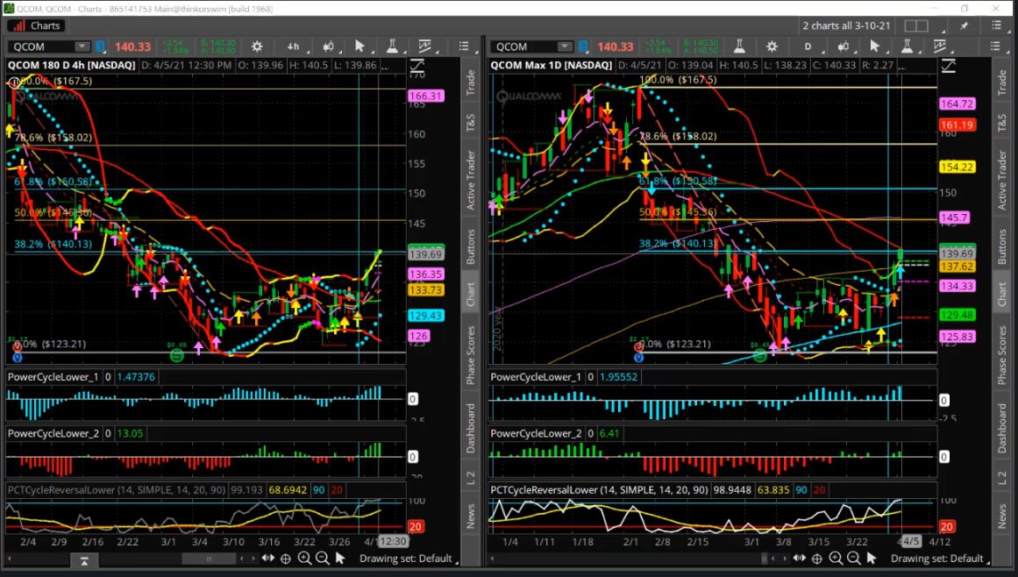Image resolution: width=1018 pixels, height=577 pixels.
Task: Open chart settings gear on left chart
Action: tap(257, 46)
